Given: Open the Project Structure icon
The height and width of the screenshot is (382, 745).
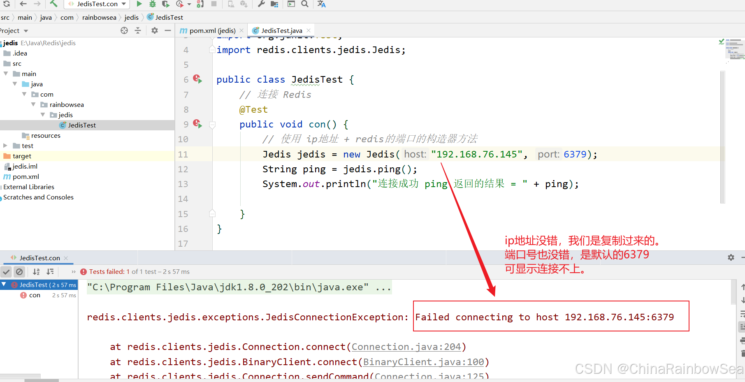Looking at the screenshot, I should coord(274,4).
